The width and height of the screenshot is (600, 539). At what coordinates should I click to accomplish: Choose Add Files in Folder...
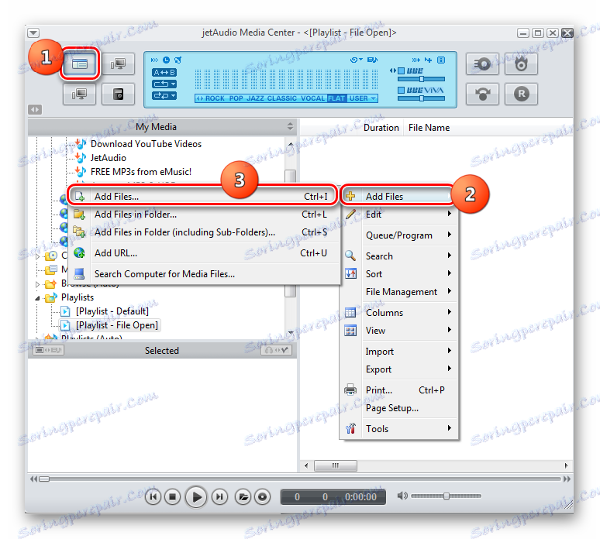point(203,215)
